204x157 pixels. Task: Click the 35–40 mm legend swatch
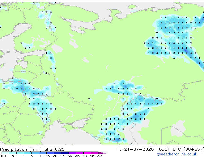point(80,153)
